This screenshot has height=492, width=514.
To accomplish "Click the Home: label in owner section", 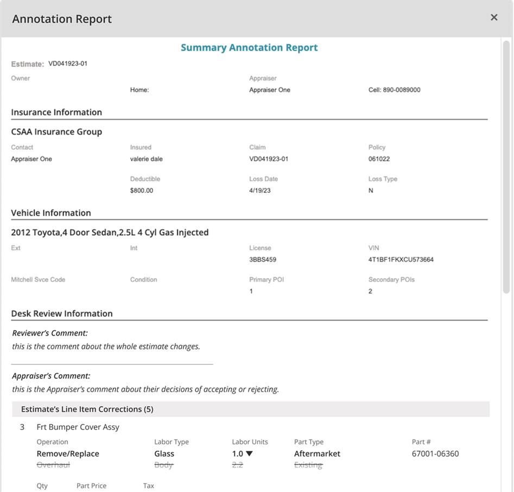I will pos(139,90).
